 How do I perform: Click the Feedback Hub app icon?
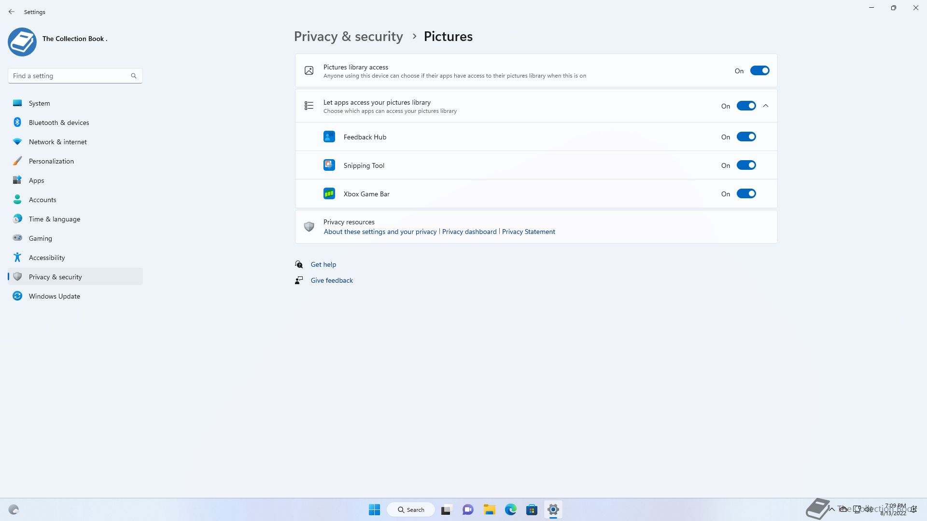(329, 137)
